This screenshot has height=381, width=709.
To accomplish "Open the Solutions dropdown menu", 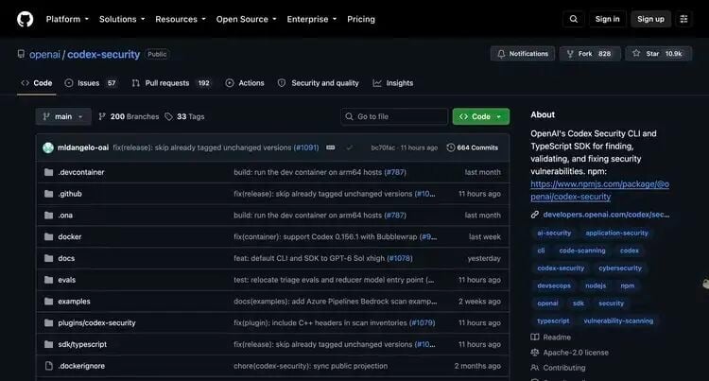I will [x=122, y=19].
